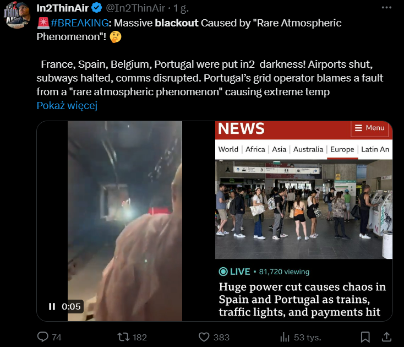404x347 pixels.
Task: Select the World tab
Action: click(228, 149)
